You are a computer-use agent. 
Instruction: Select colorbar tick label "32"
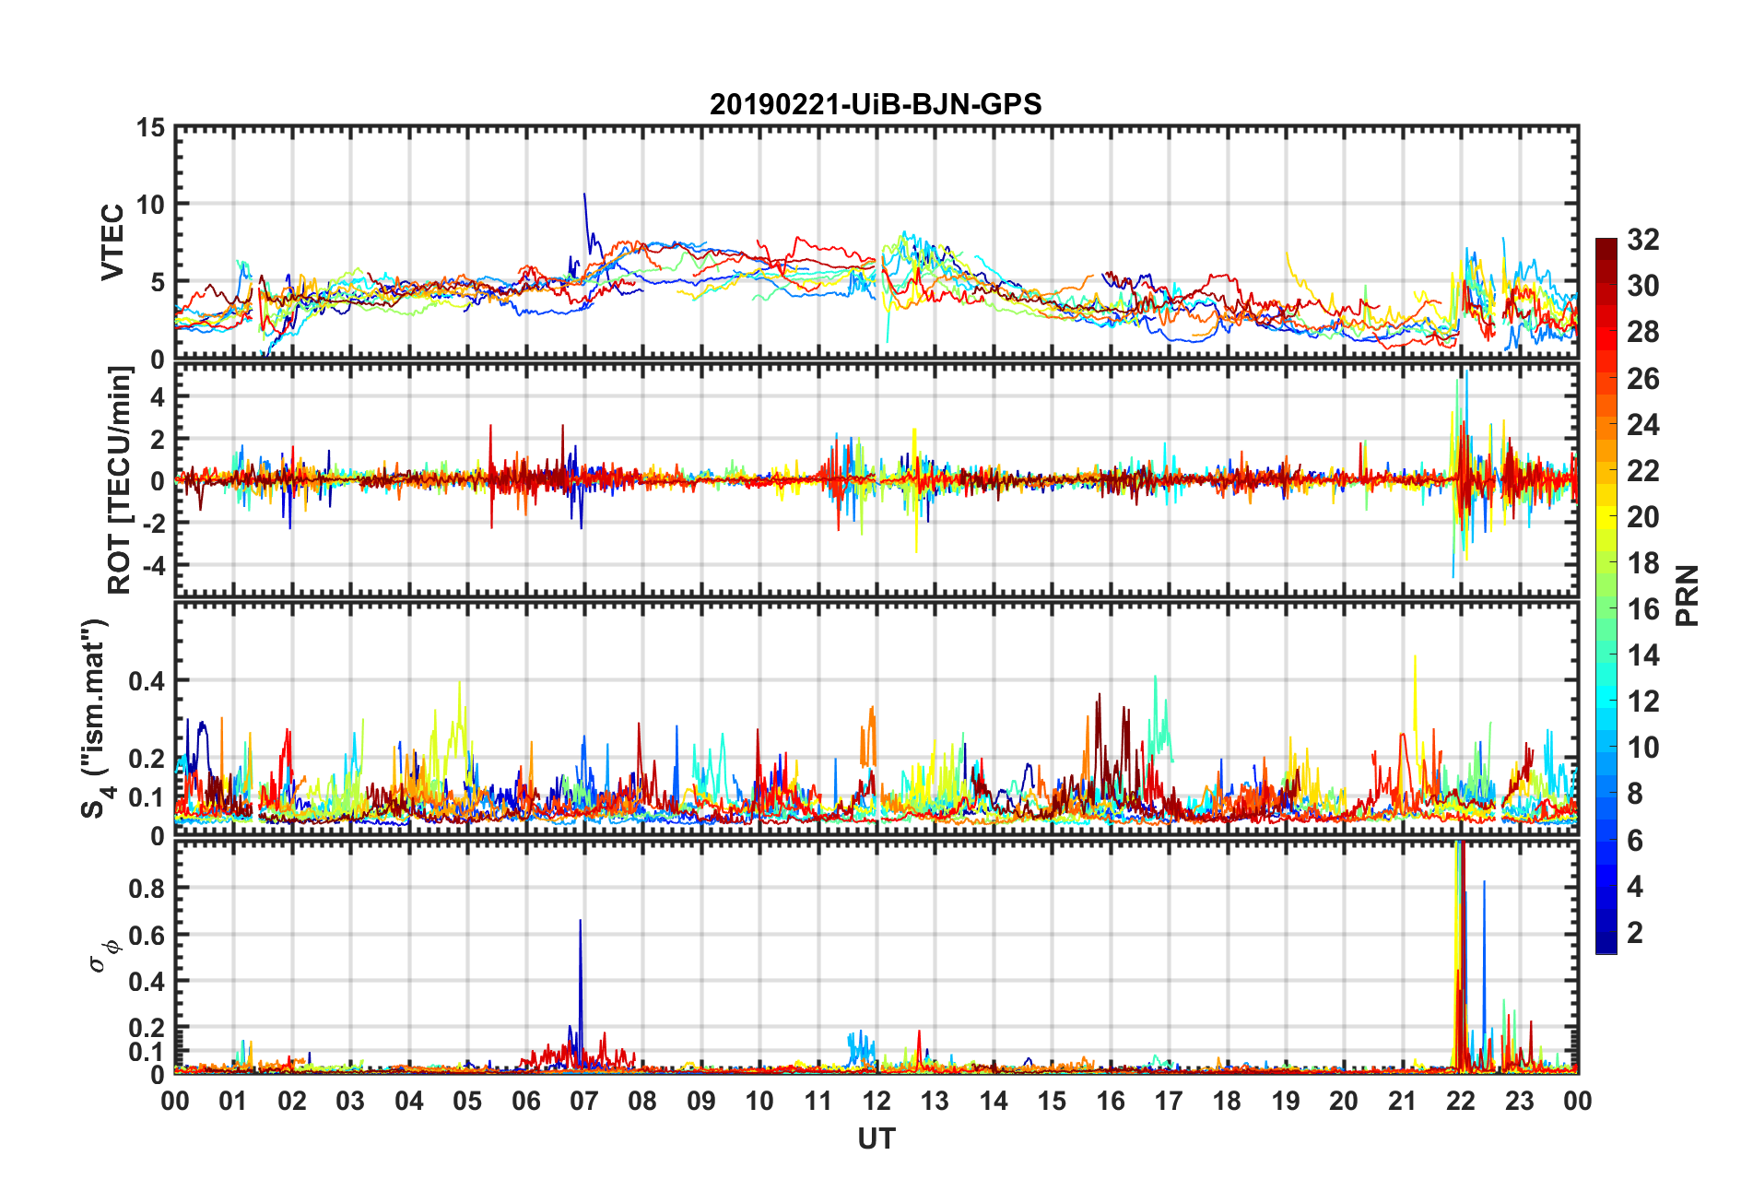click(1643, 240)
